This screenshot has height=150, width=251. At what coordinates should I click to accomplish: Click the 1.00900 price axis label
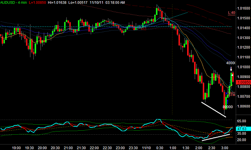[x=244, y=77]
